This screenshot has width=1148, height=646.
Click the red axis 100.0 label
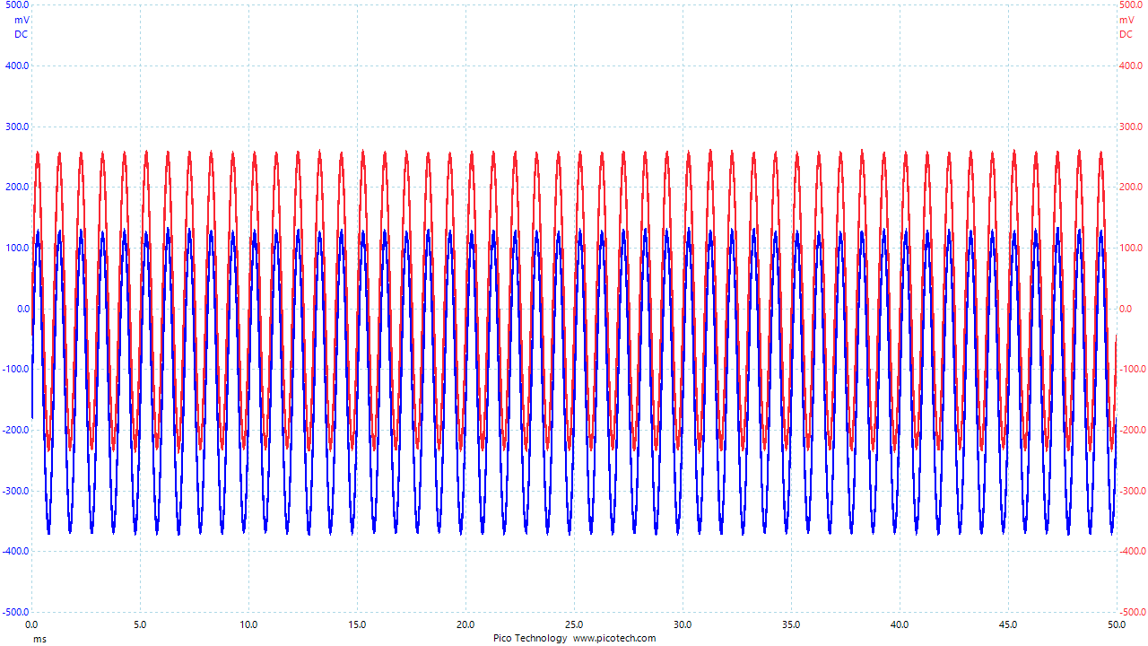[1131, 248]
